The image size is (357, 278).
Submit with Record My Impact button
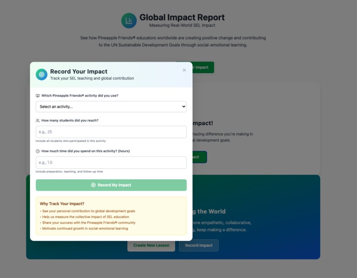pos(111,185)
